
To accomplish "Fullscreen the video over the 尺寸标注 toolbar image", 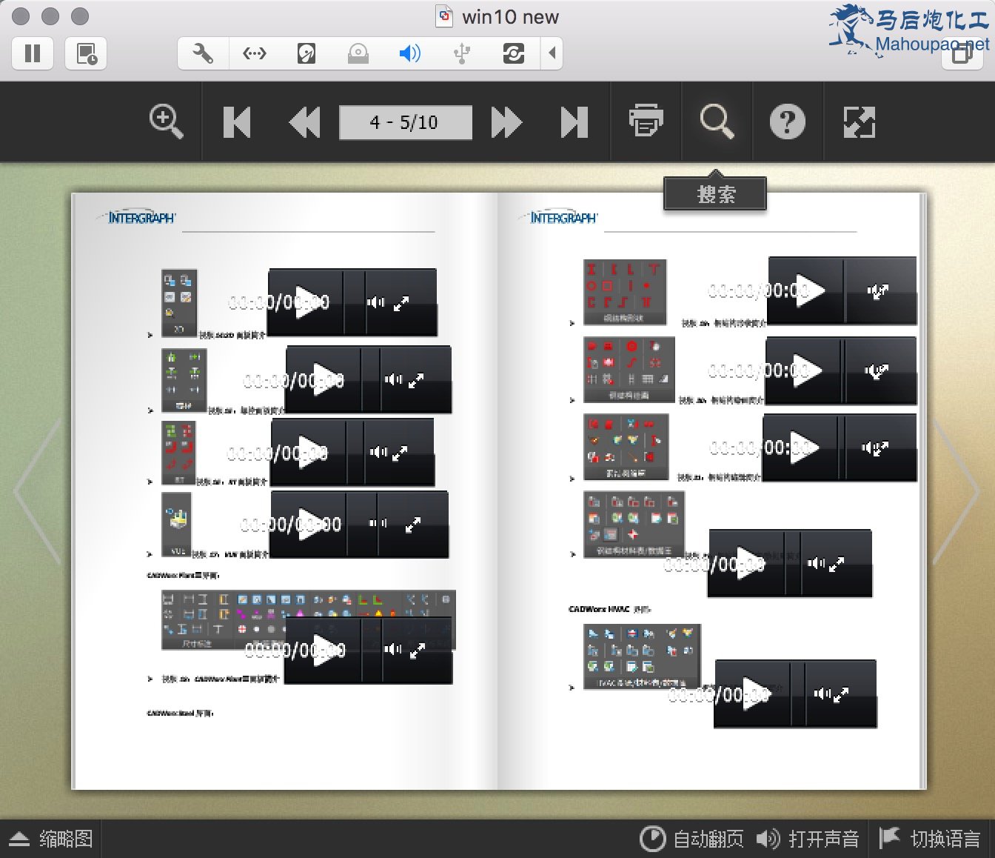I will (x=418, y=651).
